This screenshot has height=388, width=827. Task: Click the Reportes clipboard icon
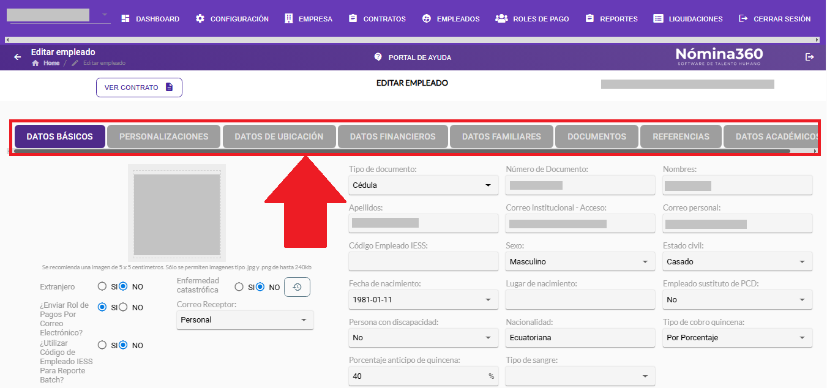(589, 19)
